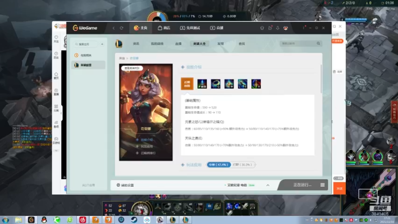This screenshot has height=224, width=398.
Task: Select the E skill icon
Action: coord(242,84)
